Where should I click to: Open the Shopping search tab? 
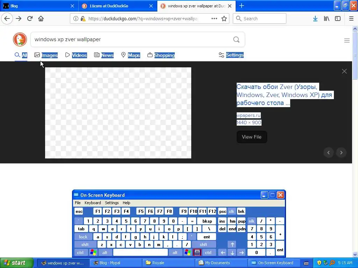pyautogui.click(x=161, y=55)
